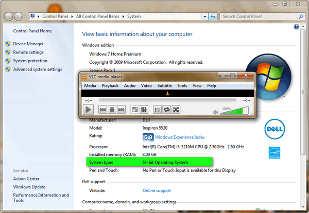
Task: Maximize the VLC media player window
Action: click(233, 75)
